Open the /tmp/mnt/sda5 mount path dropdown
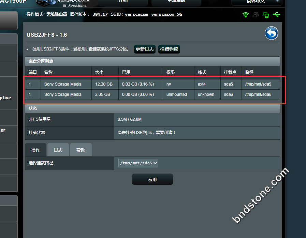The width and height of the screenshot is (306, 238). click(138, 163)
